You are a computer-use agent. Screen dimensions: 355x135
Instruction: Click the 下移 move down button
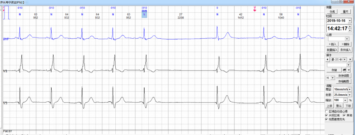[x=348, y=106]
